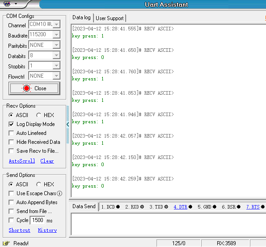Image resolution: width=266 pixels, height=247 pixels.
Task: Click the Close port button
Action: 34,88
